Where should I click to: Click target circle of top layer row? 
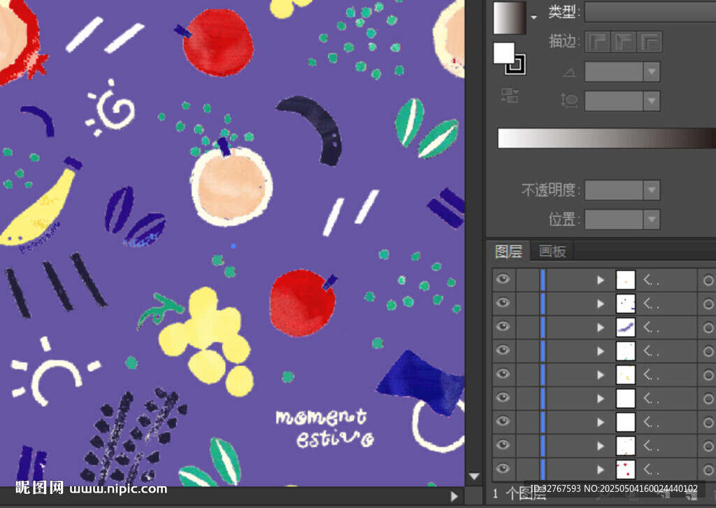pyautogui.click(x=708, y=281)
